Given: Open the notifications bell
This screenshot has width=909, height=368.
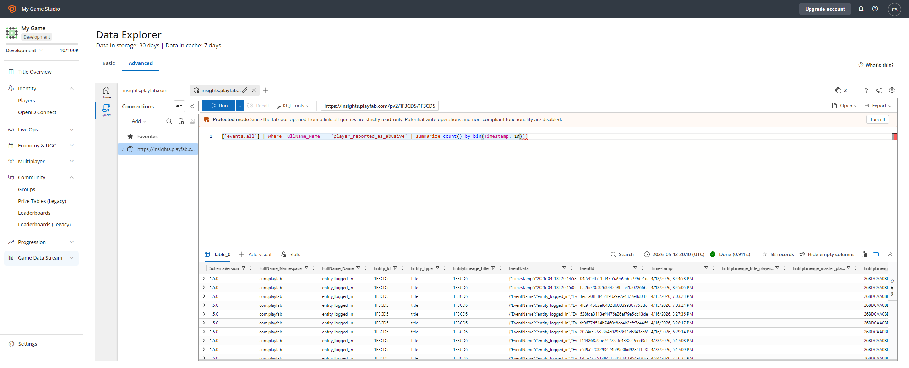Looking at the screenshot, I should click(861, 9).
